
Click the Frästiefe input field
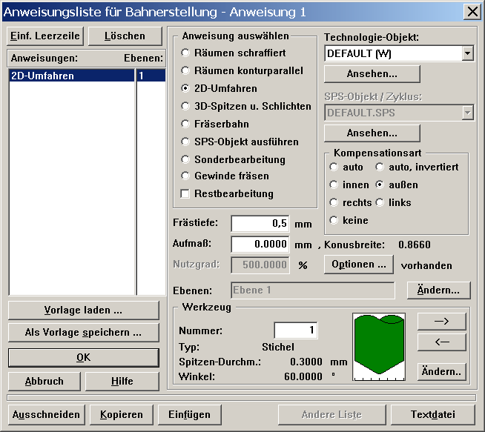coord(260,224)
